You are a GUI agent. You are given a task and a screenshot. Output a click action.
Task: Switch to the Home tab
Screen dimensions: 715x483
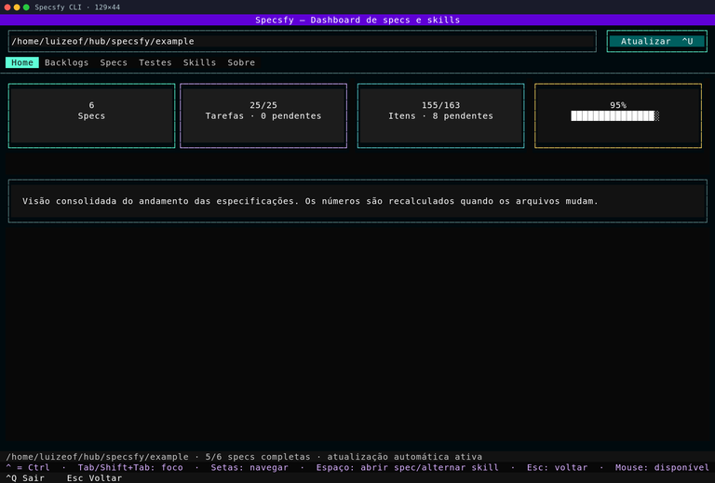22,62
